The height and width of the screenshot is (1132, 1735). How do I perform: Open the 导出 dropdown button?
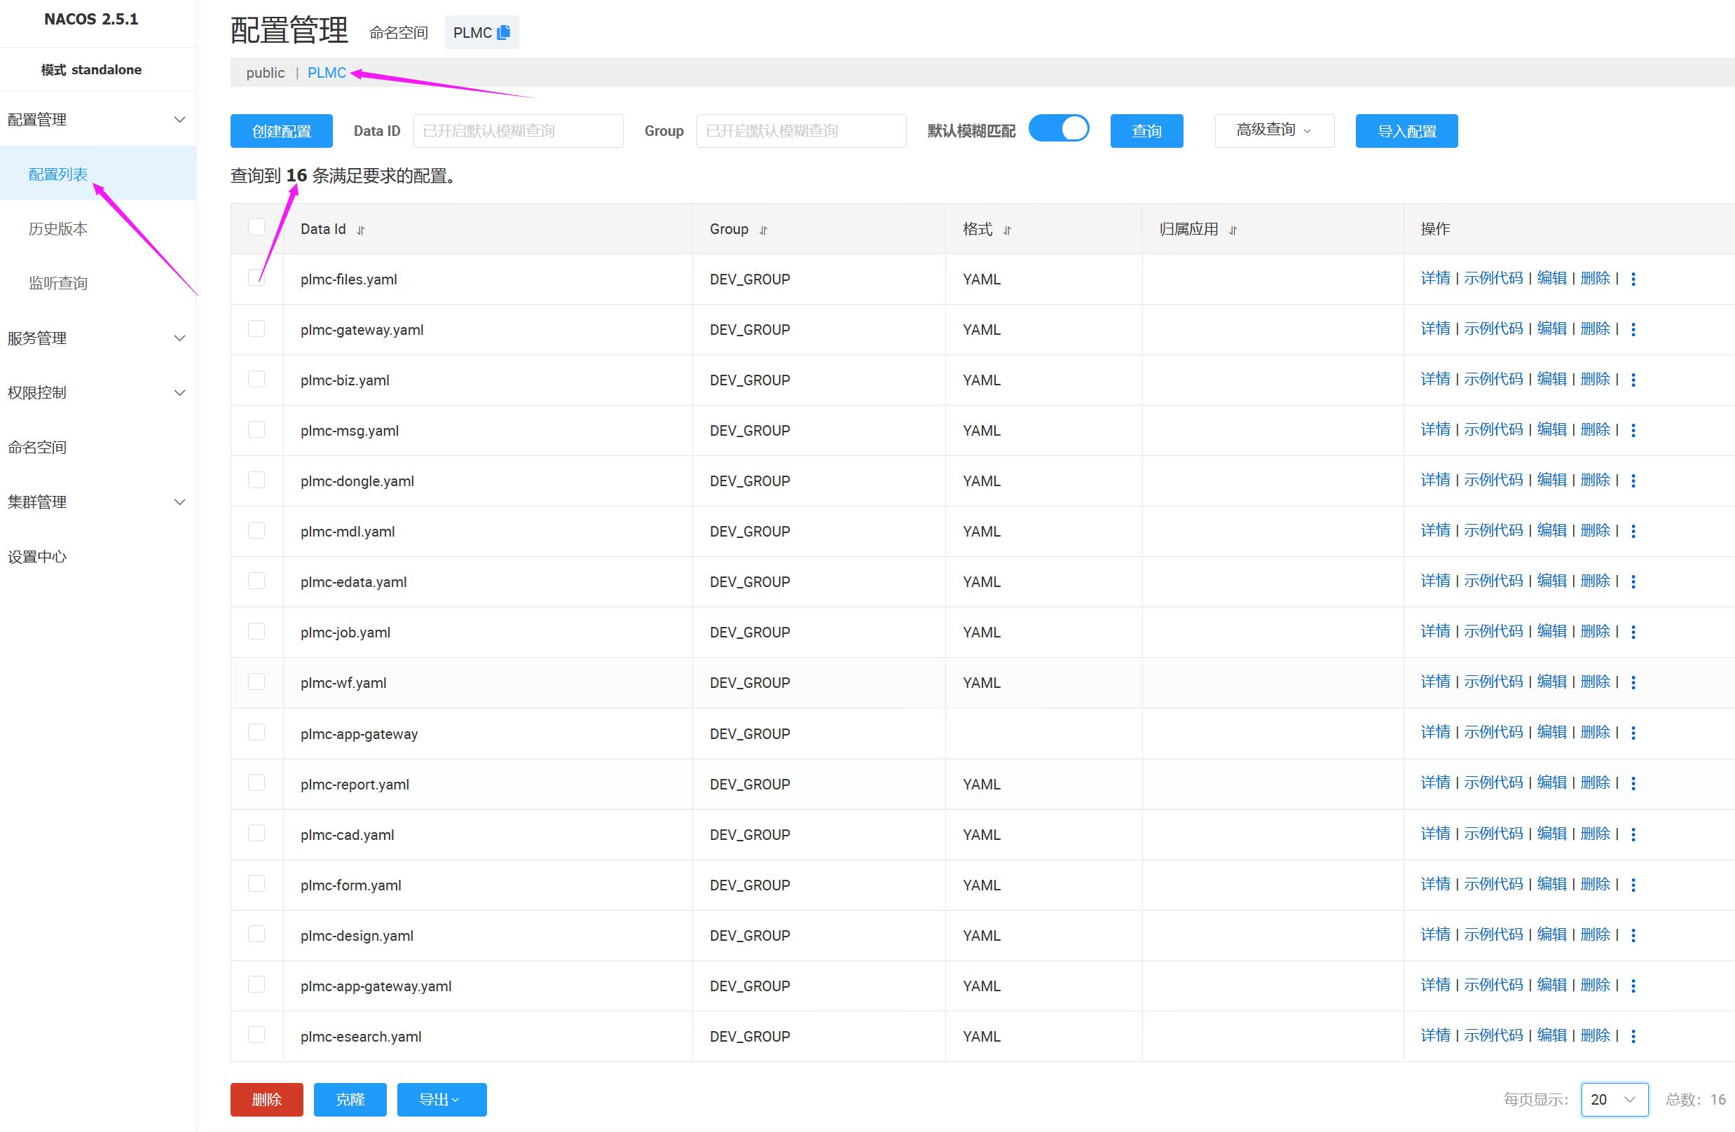pos(441,1099)
